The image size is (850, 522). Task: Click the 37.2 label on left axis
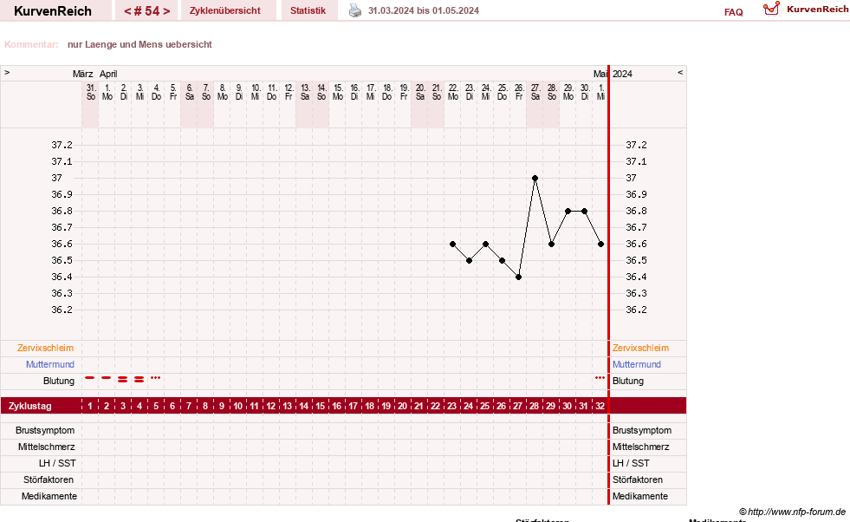[62, 145]
